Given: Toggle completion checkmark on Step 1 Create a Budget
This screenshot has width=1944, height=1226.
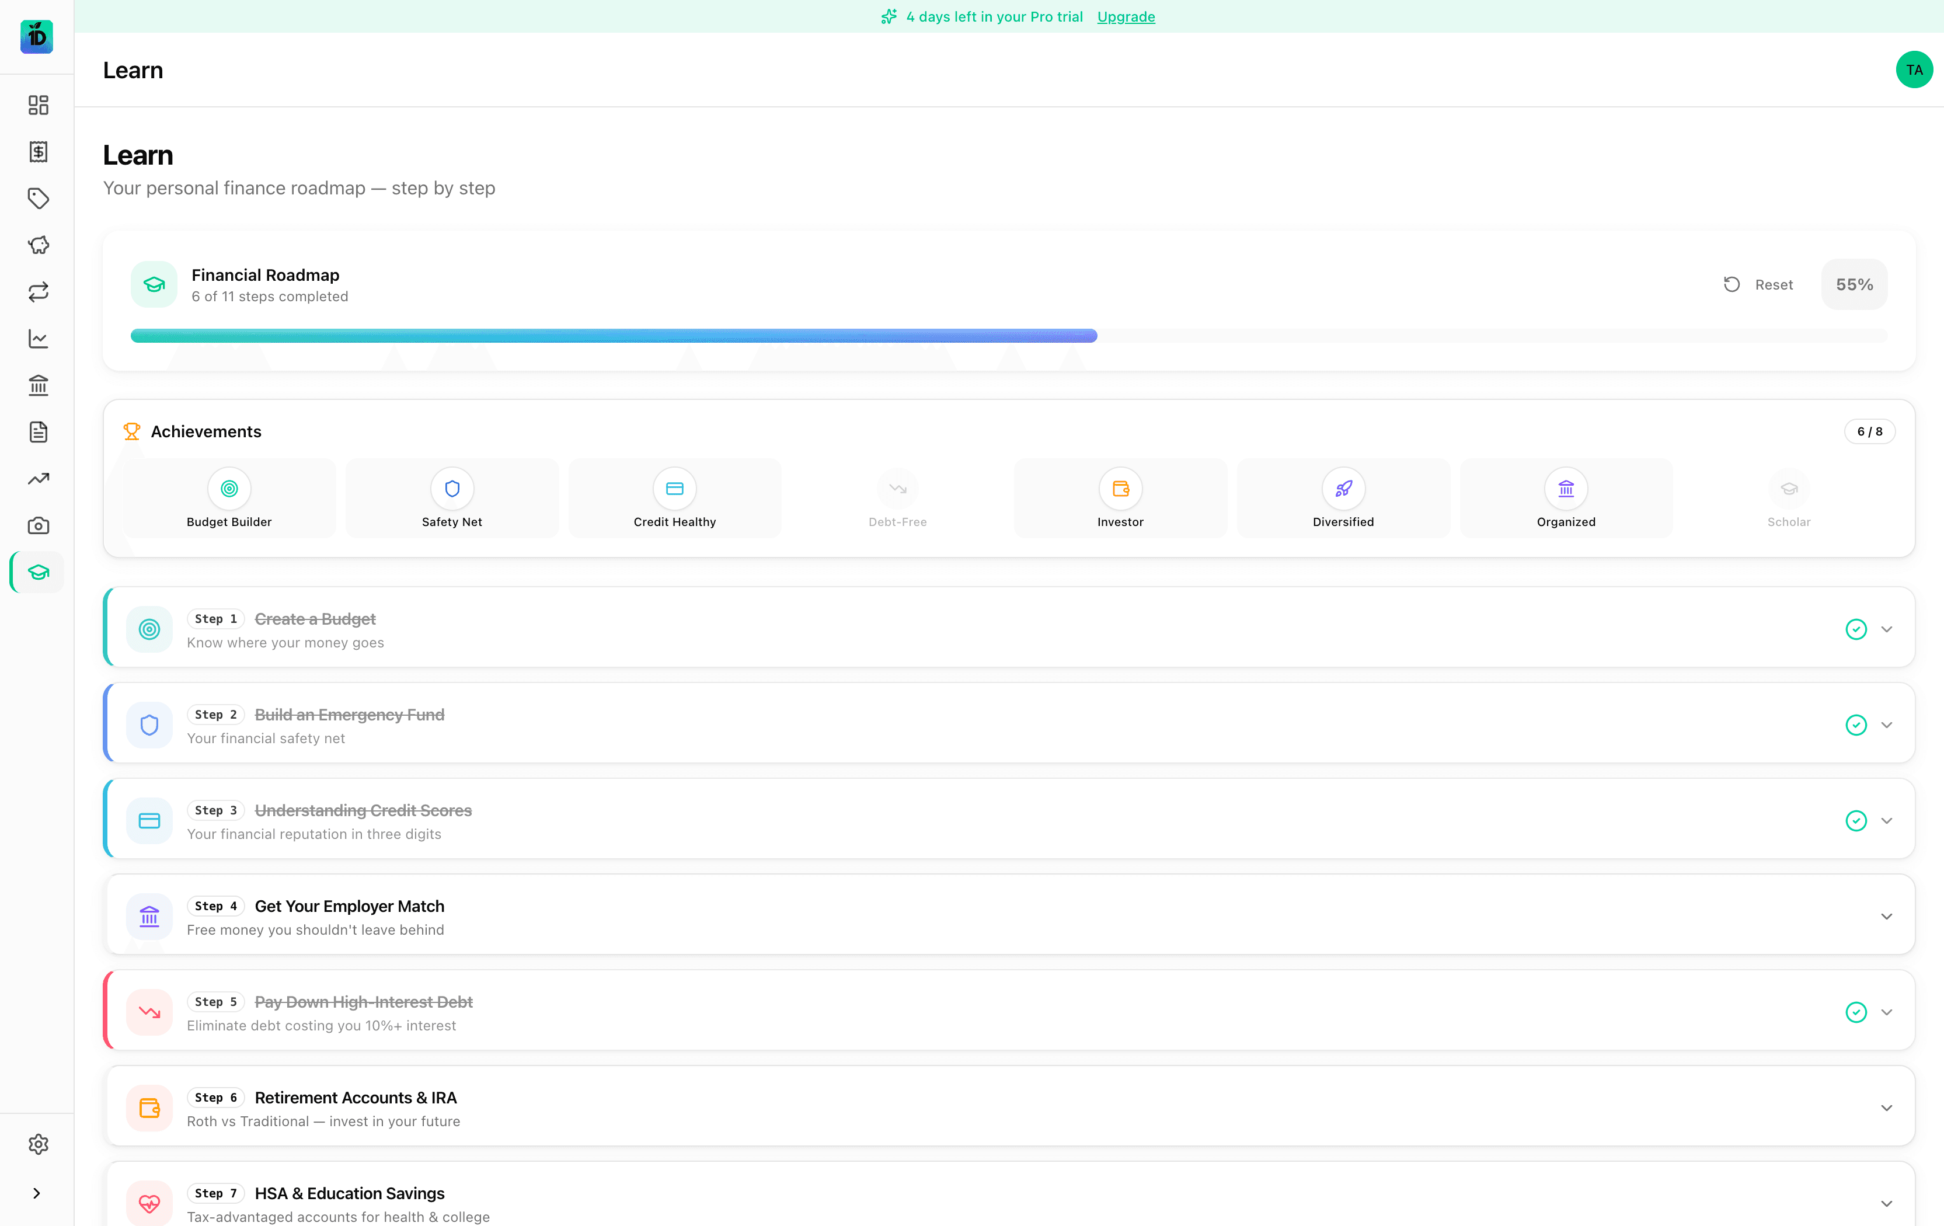Looking at the screenshot, I should [x=1855, y=629].
